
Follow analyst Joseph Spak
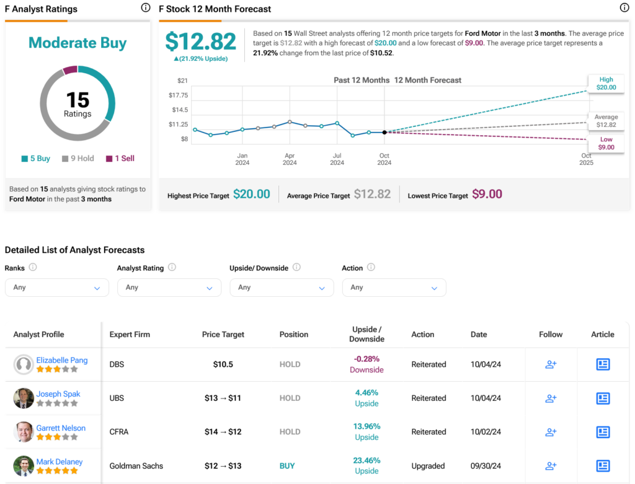pyautogui.click(x=551, y=398)
